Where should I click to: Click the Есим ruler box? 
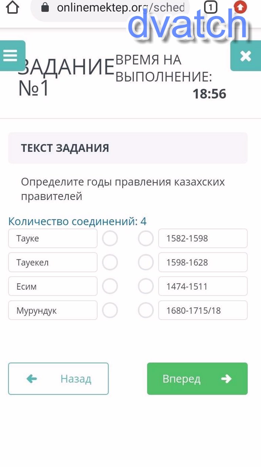pos(53,286)
